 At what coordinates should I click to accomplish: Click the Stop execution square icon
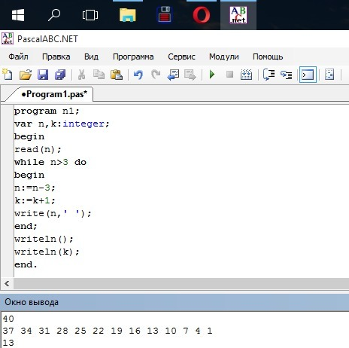pos(229,75)
